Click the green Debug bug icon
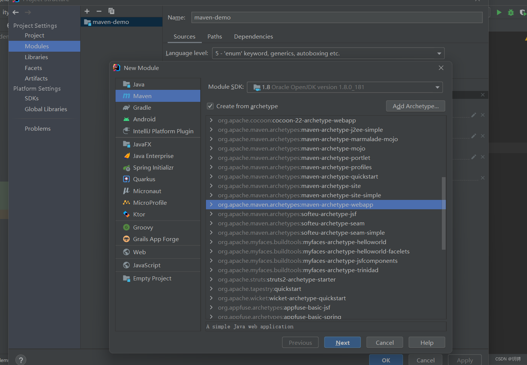Image resolution: width=527 pixels, height=365 pixels. [511, 12]
